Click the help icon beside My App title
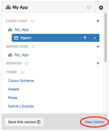109x131 pixels. [x=89, y=7]
